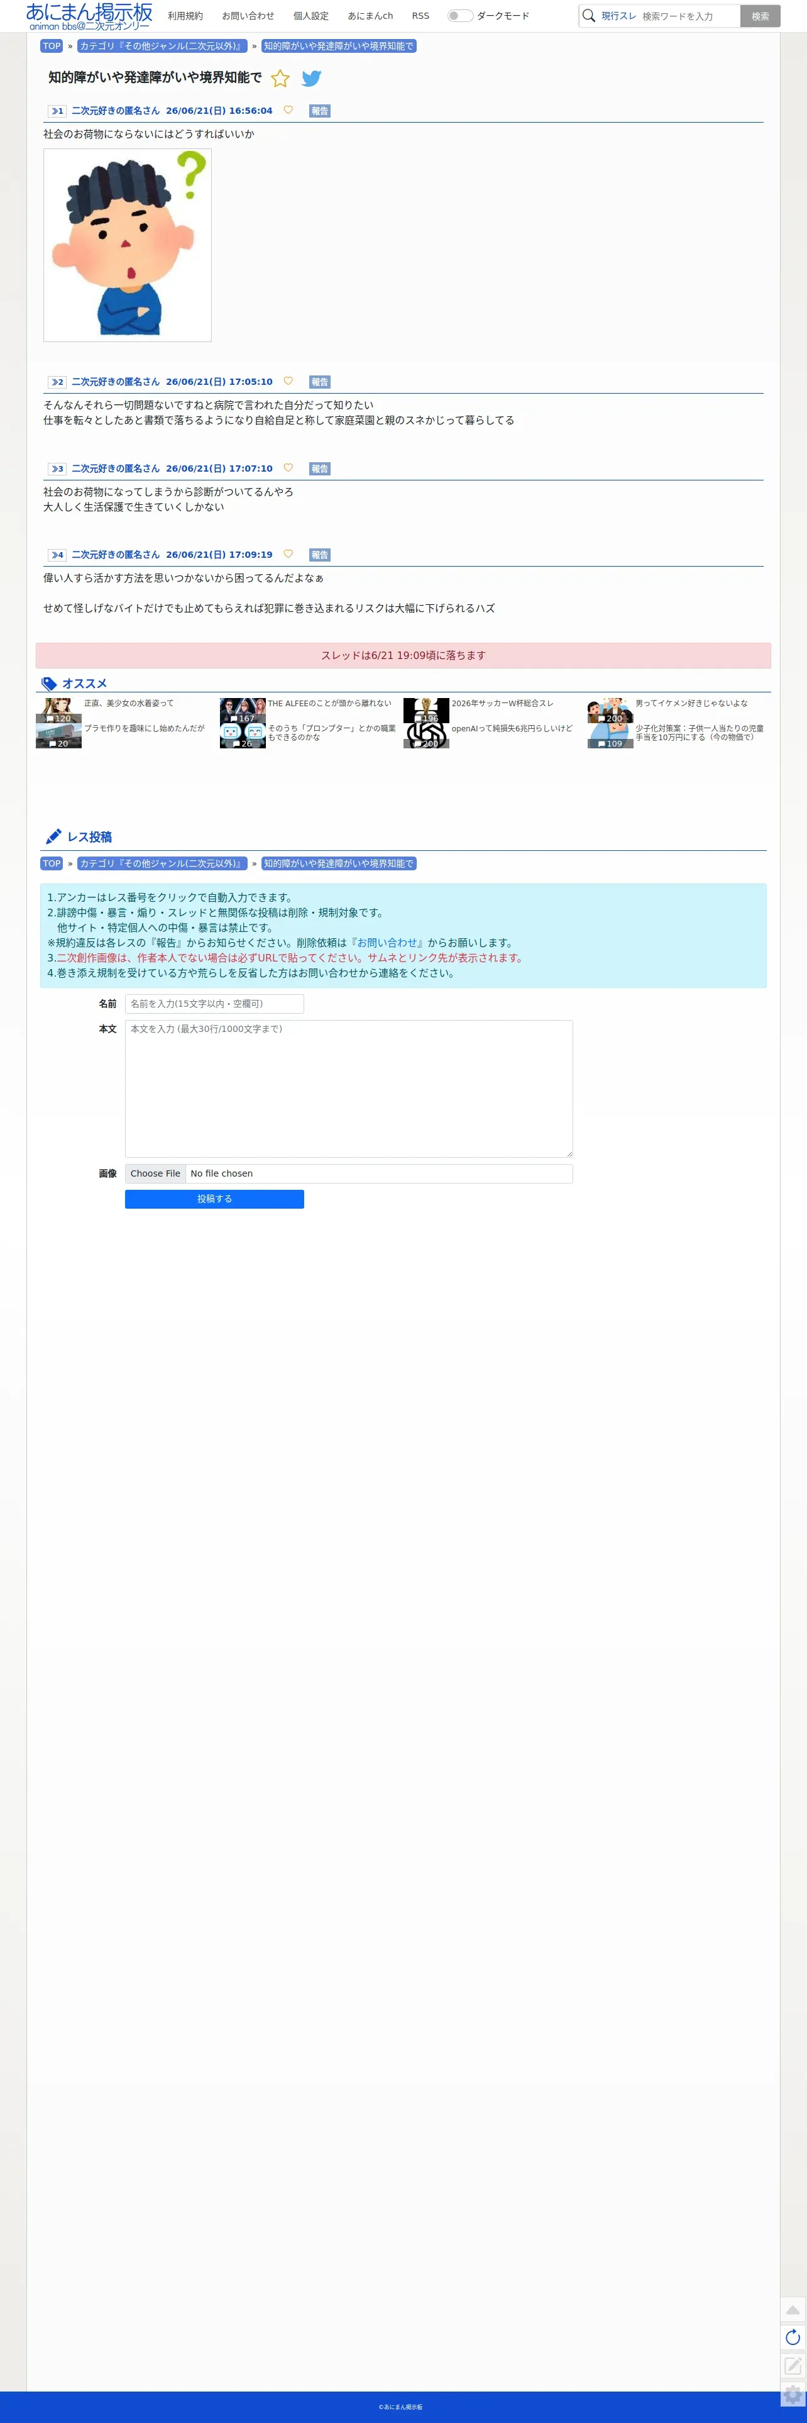Share thread via Twitter bird icon
The width and height of the screenshot is (807, 2423).
311,79
